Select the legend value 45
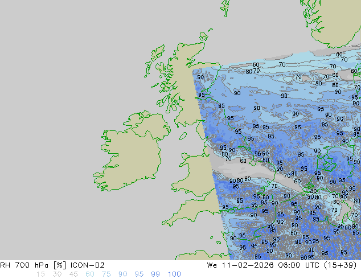The width and height of the screenshot is (361, 279). coord(73,274)
